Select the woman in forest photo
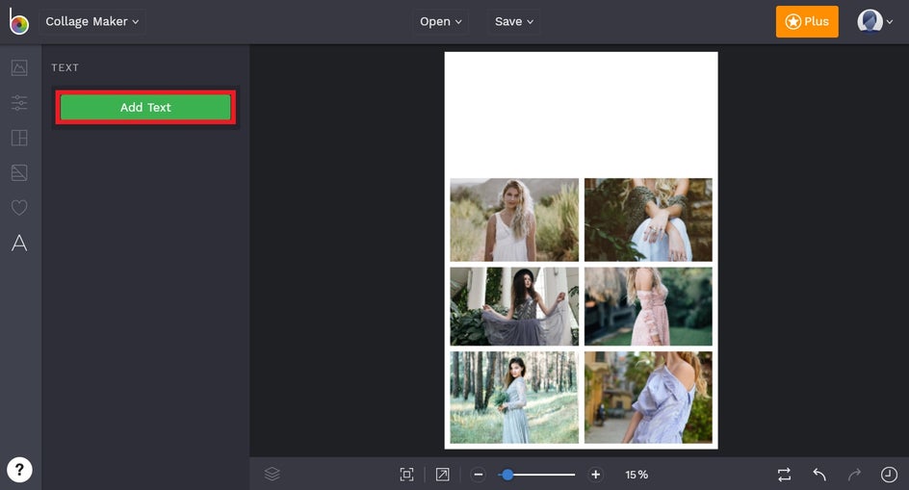Screen dimensions: 909x490 coord(514,398)
